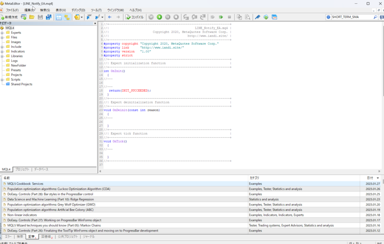This screenshot has height=244, width=384.
Task: Open the 検索(S) menu
Action: point(45,10)
